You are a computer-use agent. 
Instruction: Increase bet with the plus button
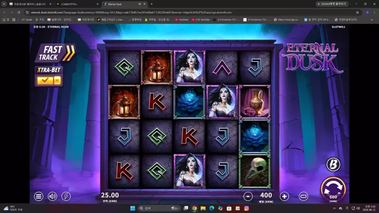284,197
